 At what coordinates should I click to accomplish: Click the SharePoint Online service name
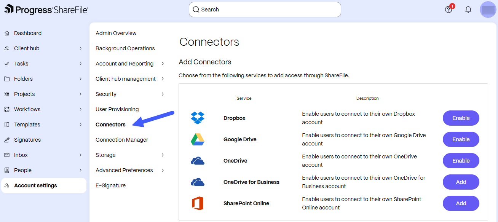(246, 203)
